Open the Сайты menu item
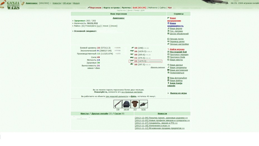259x146 pixels. (x=163, y=7)
